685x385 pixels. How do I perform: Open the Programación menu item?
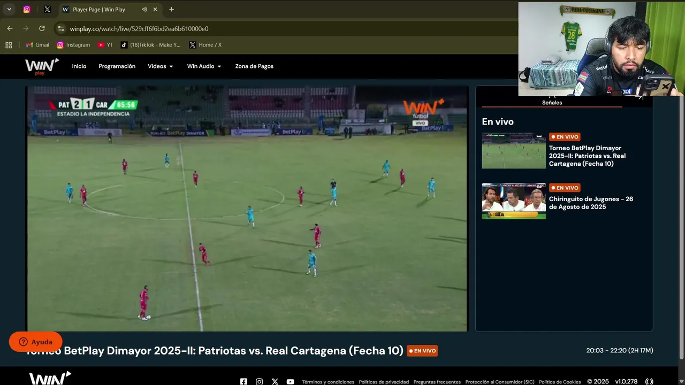[x=117, y=66]
